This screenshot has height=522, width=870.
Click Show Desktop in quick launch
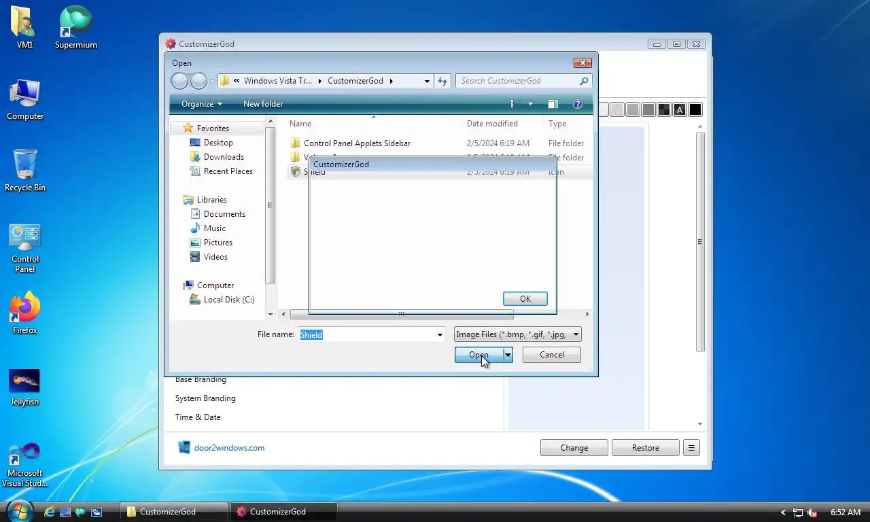click(65, 512)
